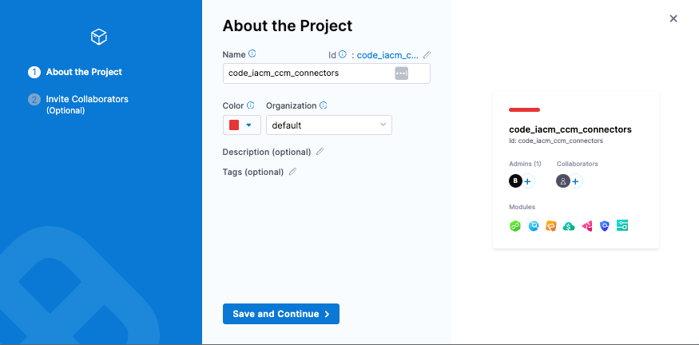Click the Cloud Cost dollar module icon
699x345 pixels.
[x=569, y=226]
